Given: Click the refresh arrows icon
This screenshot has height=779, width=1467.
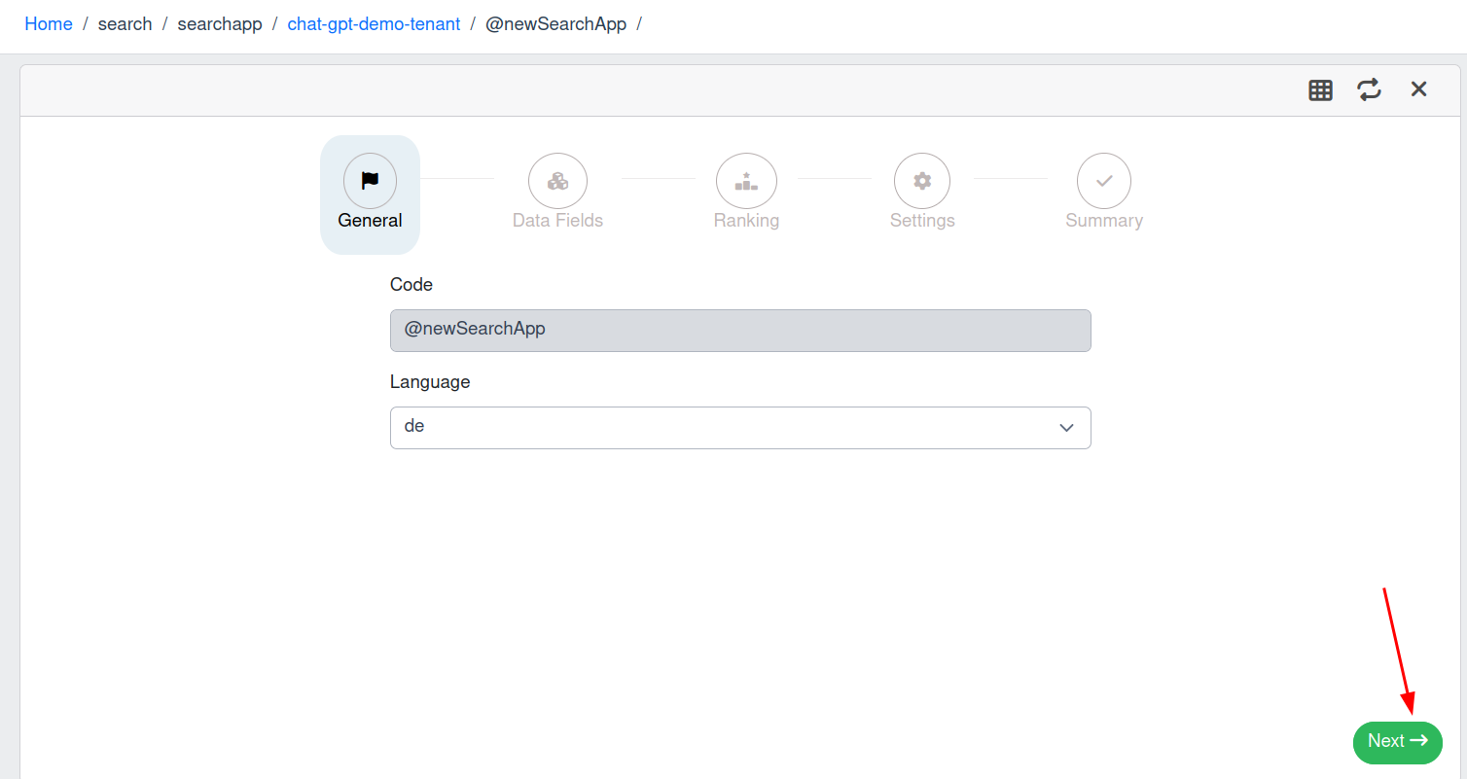Looking at the screenshot, I should (1370, 90).
